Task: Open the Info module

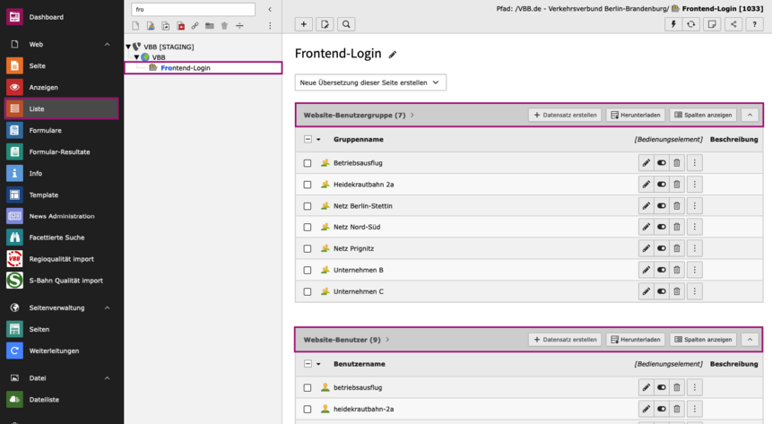Action: tap(62, 173)
